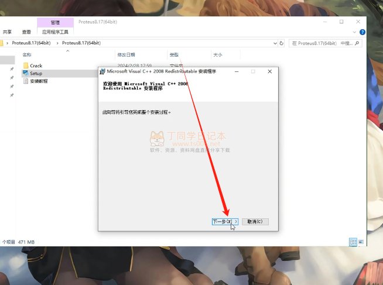
Task: Open the 查看 ribbon tab
Action: pos(26,32)
